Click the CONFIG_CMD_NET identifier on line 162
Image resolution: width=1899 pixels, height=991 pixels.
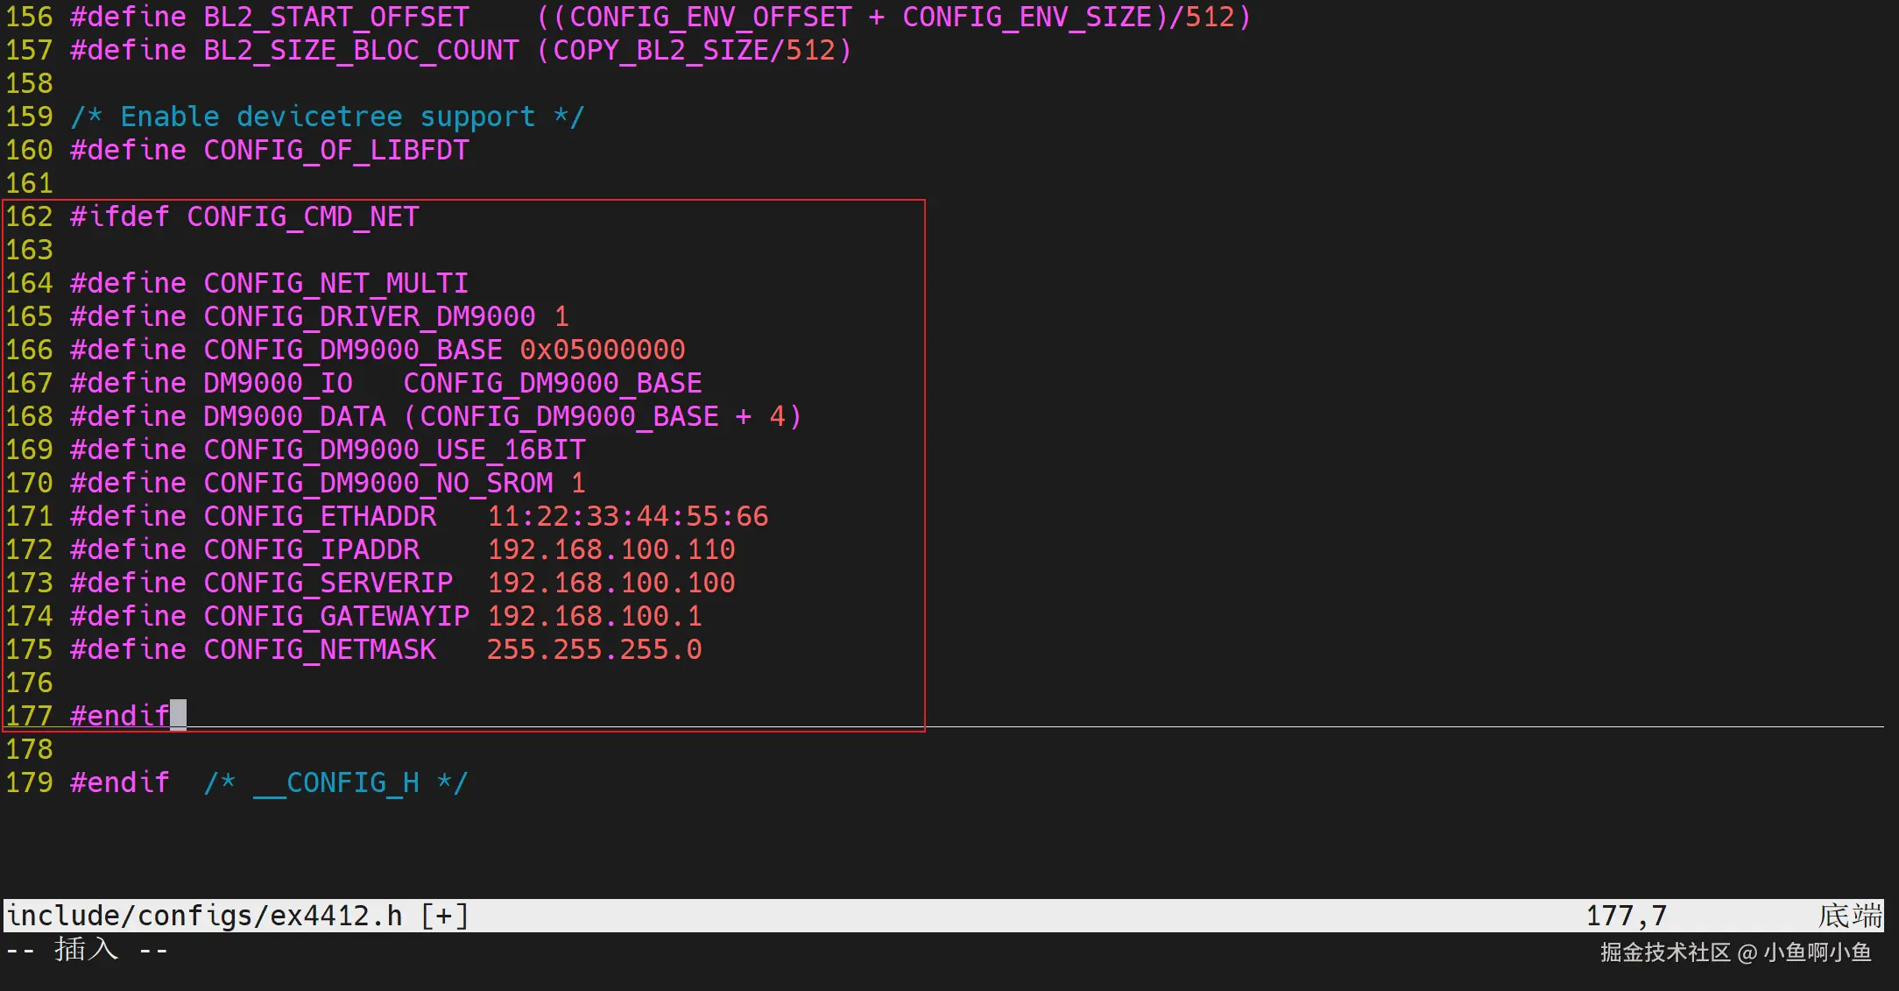[302, 216]
